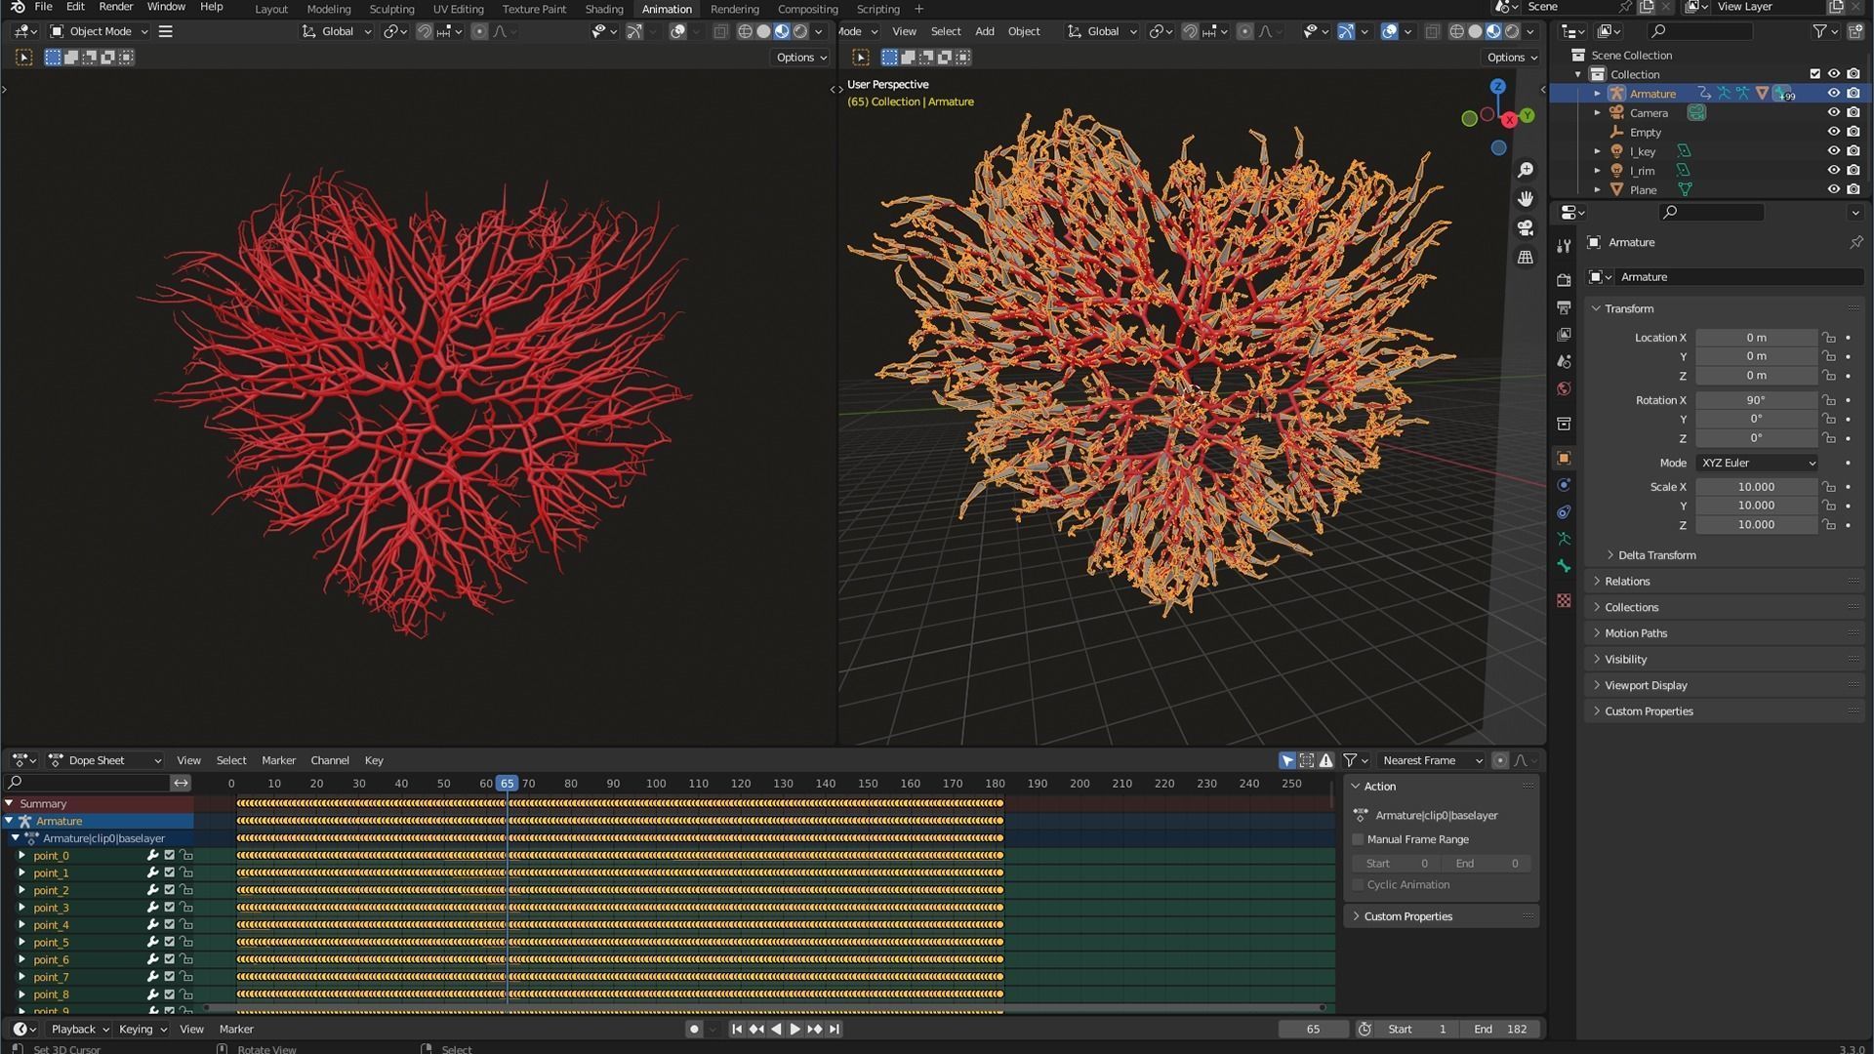Open the Render menu
Viewport: 1874px width, 1054px height.
click(115, 7)
